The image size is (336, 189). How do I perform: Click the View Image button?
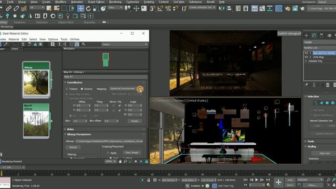pos(132,153)
